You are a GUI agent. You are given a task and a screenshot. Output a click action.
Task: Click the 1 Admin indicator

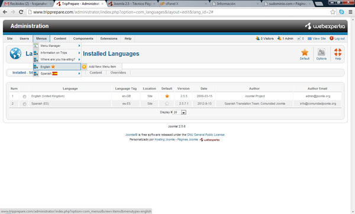285,39
